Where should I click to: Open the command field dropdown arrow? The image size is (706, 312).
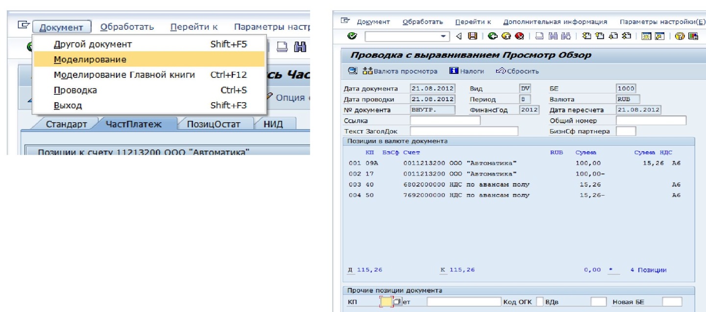click(x=443, y=36)
